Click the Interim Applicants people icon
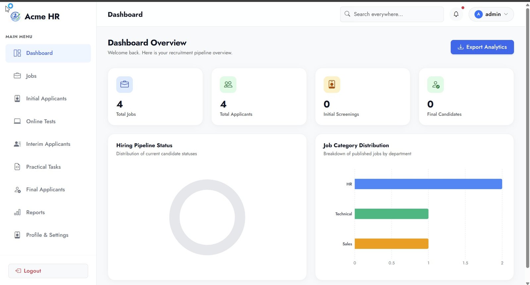530x285 pixels. pyautogui.click(x=17, y=144)
